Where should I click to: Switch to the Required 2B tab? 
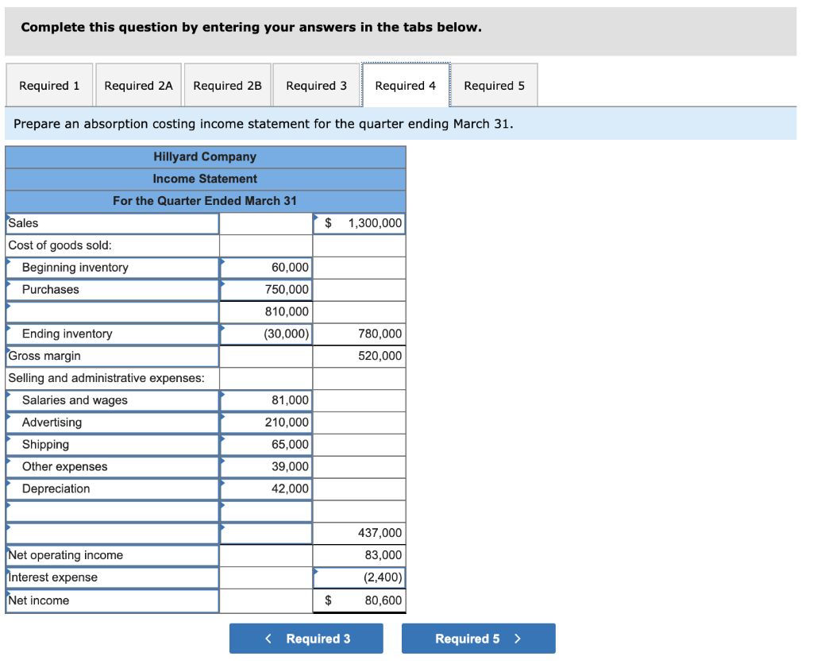228,85
